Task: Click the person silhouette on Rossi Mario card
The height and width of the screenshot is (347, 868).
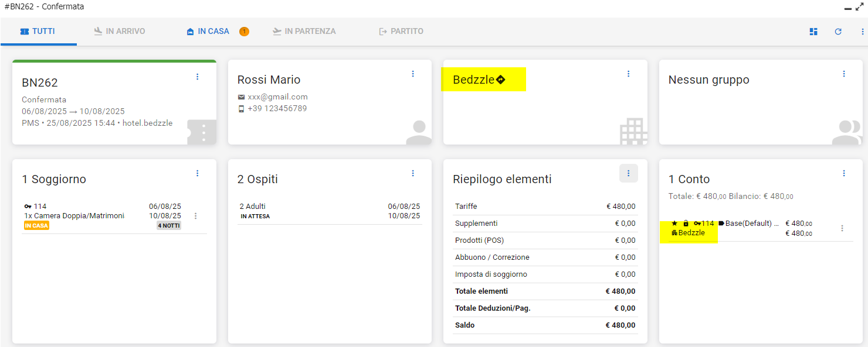Action: click(x=418, y=132)
